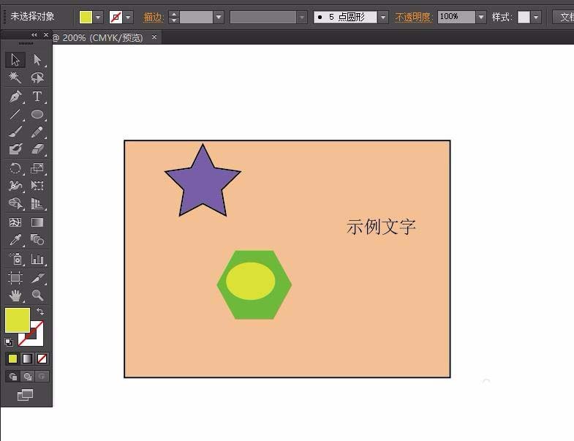Screen dimensions: 574x441
Task: Choose the Hand tool
Action: (x=15, y=295)
